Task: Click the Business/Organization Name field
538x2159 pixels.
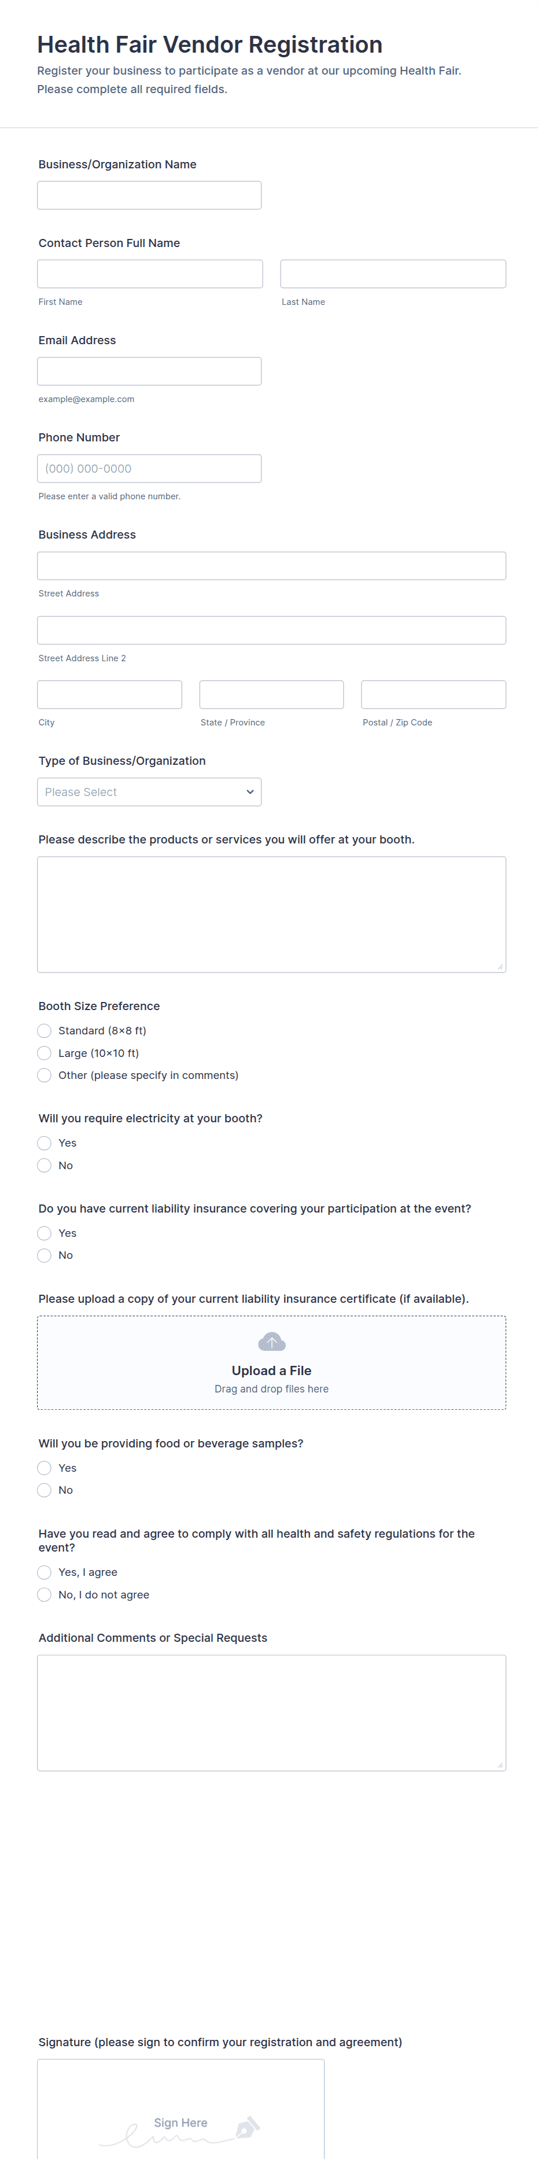Action: point(149,196)
